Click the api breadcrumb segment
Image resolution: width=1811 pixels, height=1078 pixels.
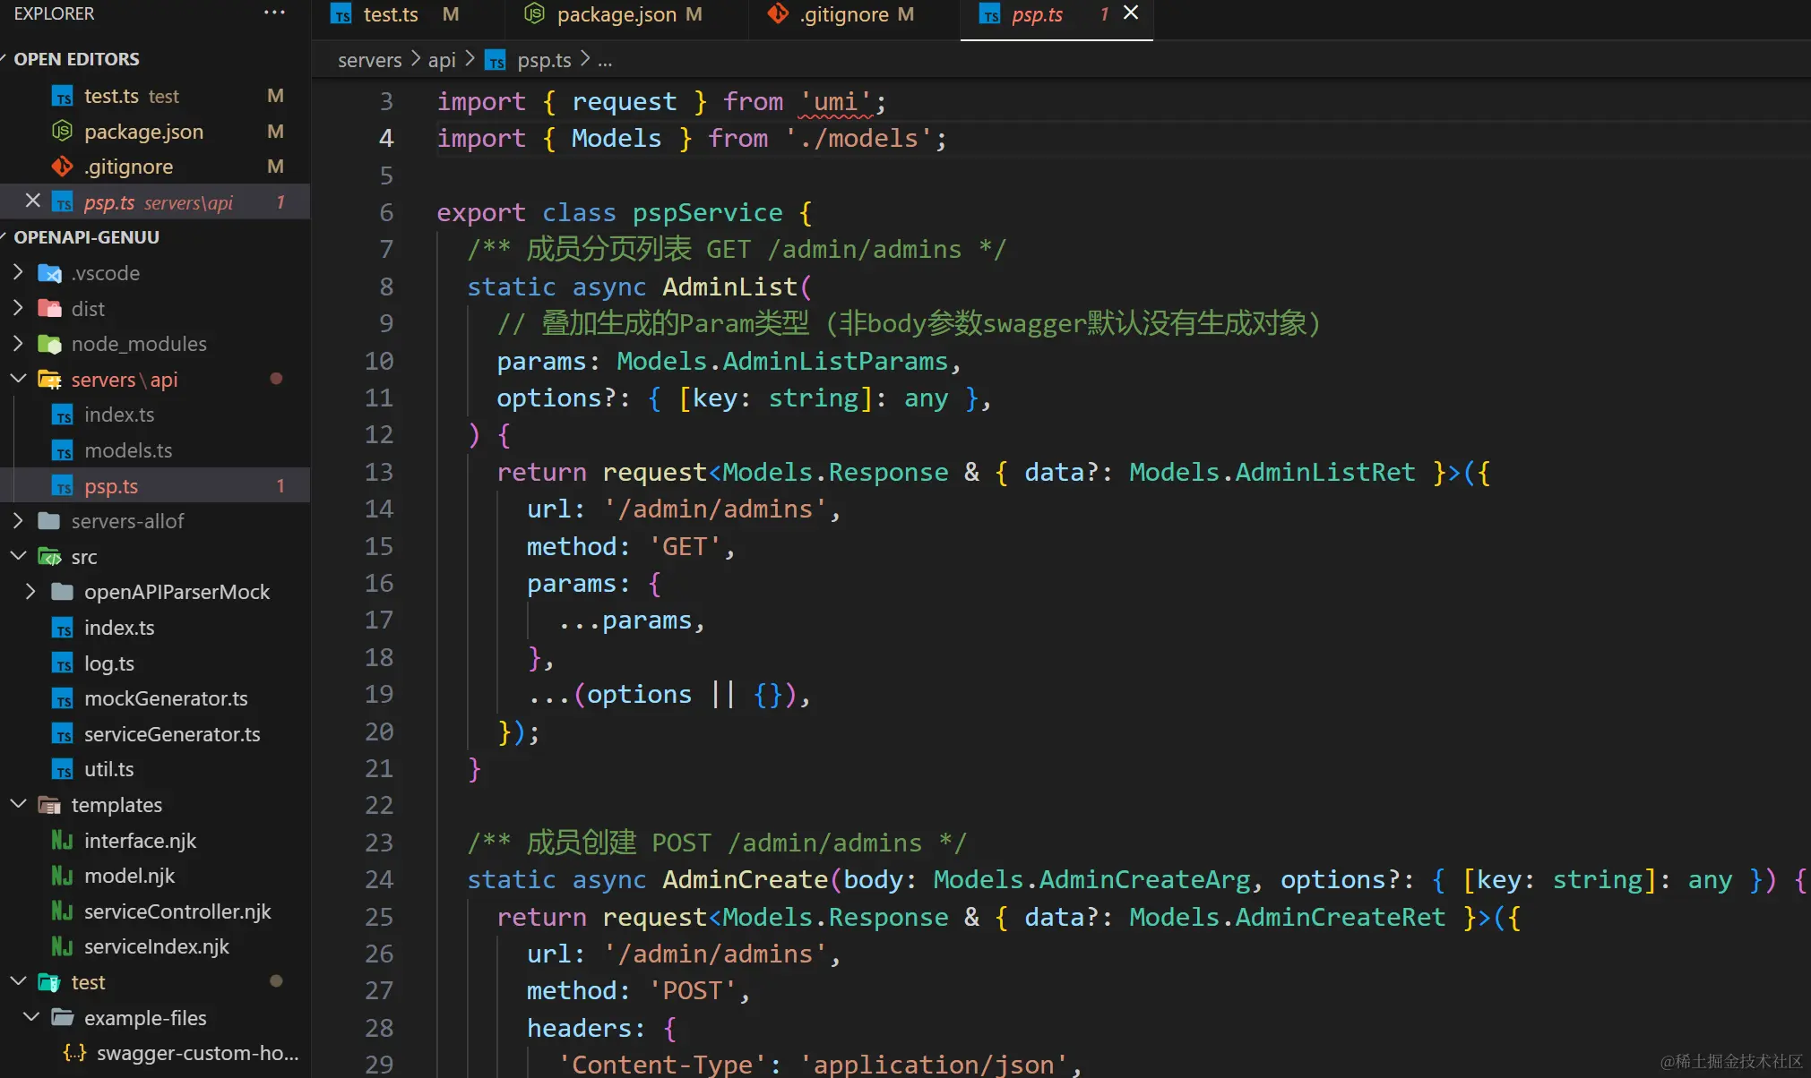pyautogui.click(x=442, y=60)
